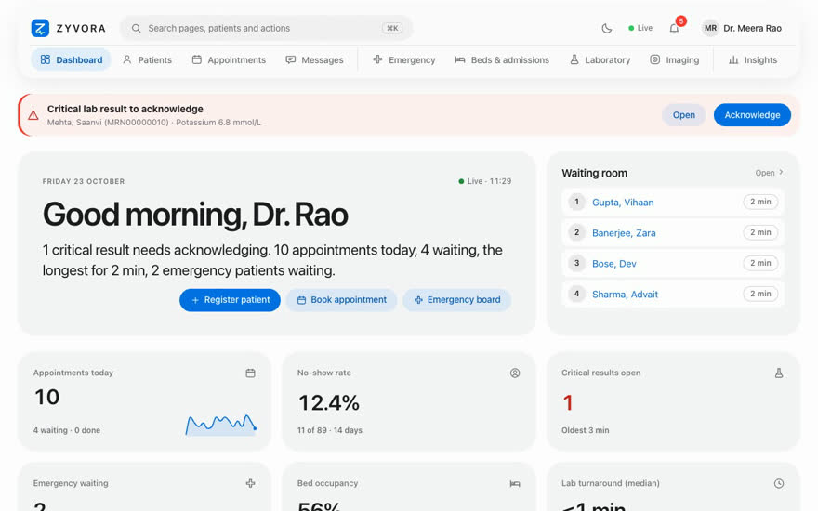
Task: View the Insights tab
Action: coord(753,60)
